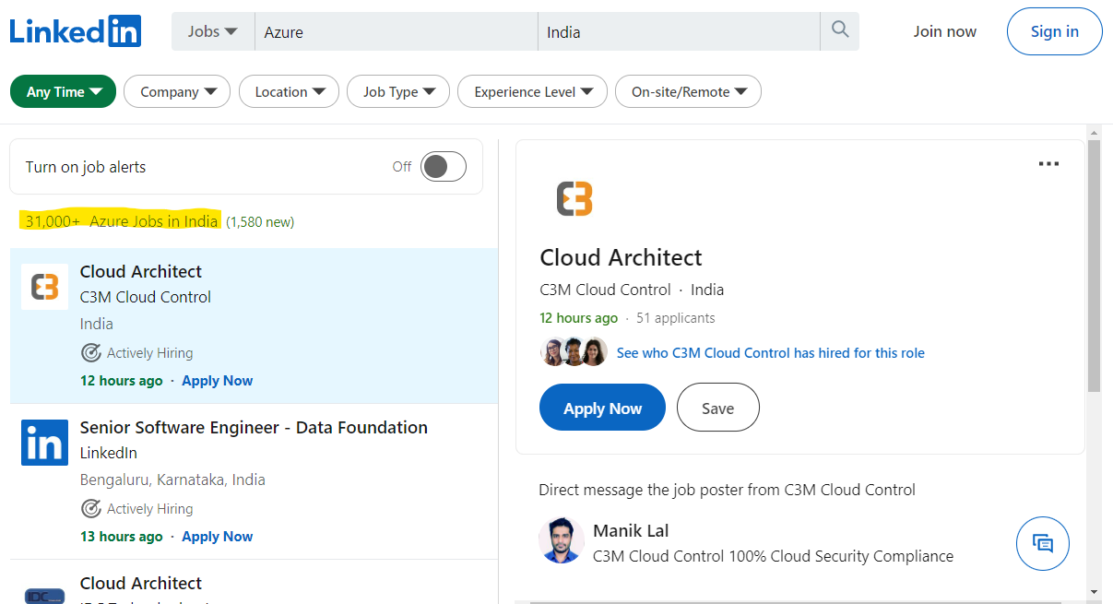Click the C3M logo in the job detail panel
The image size is (1113, 604).
(574, 198)
